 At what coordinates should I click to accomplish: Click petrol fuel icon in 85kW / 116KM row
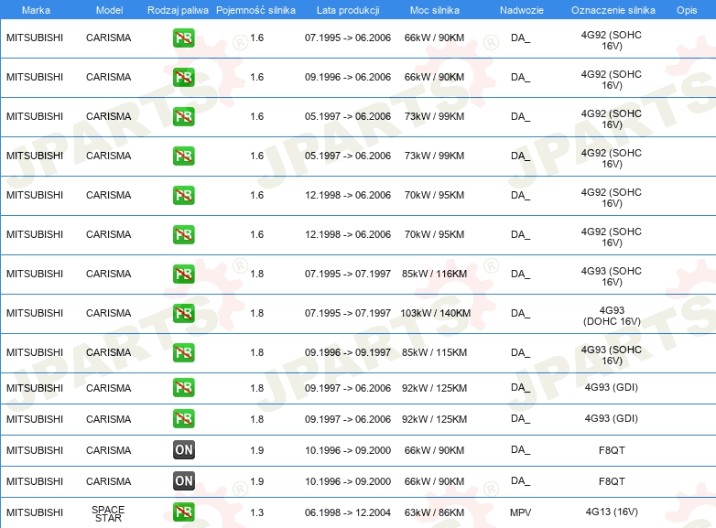[183, 274]
